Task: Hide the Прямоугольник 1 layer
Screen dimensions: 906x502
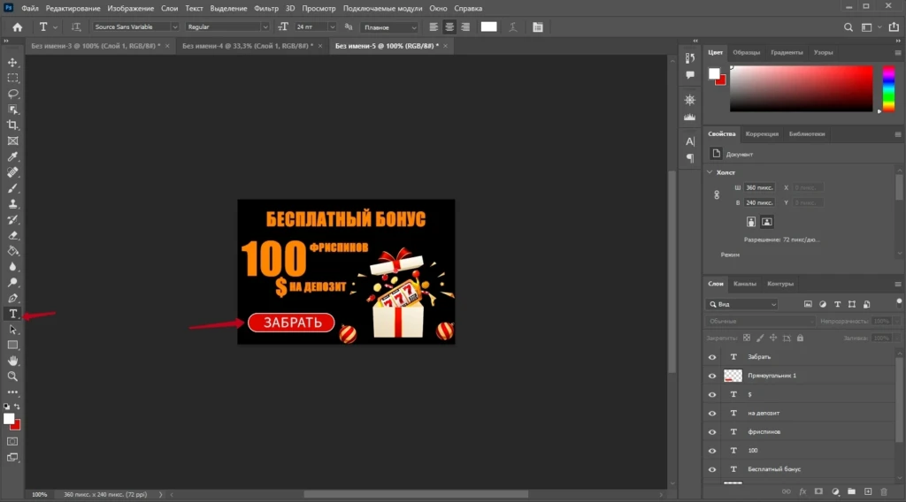Action: [x=712, y=376]
